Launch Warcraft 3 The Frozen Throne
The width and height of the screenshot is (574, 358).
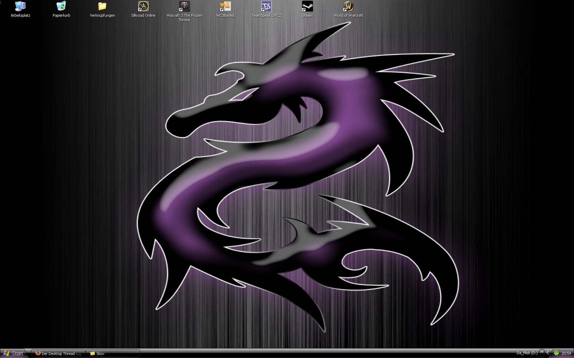click(184, 6)
